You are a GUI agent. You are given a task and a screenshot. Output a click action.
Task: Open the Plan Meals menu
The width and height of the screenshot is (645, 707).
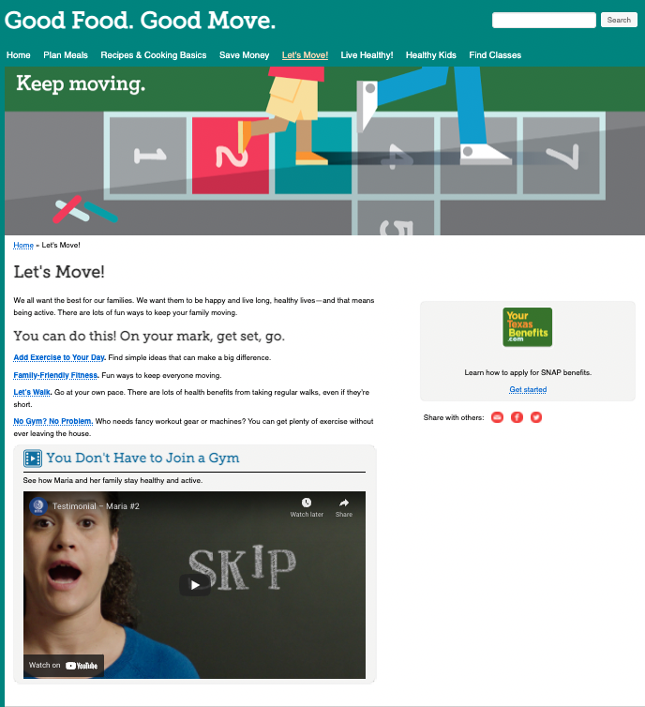[66, 55]
